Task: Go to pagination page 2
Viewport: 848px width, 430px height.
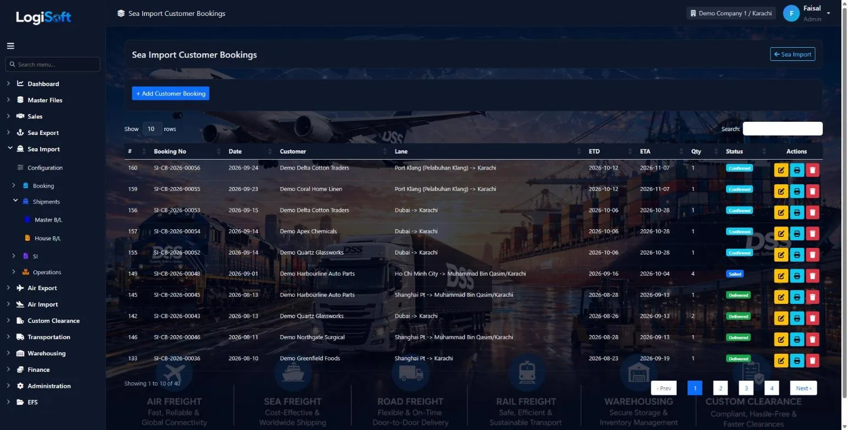Action: coord(721,388)
